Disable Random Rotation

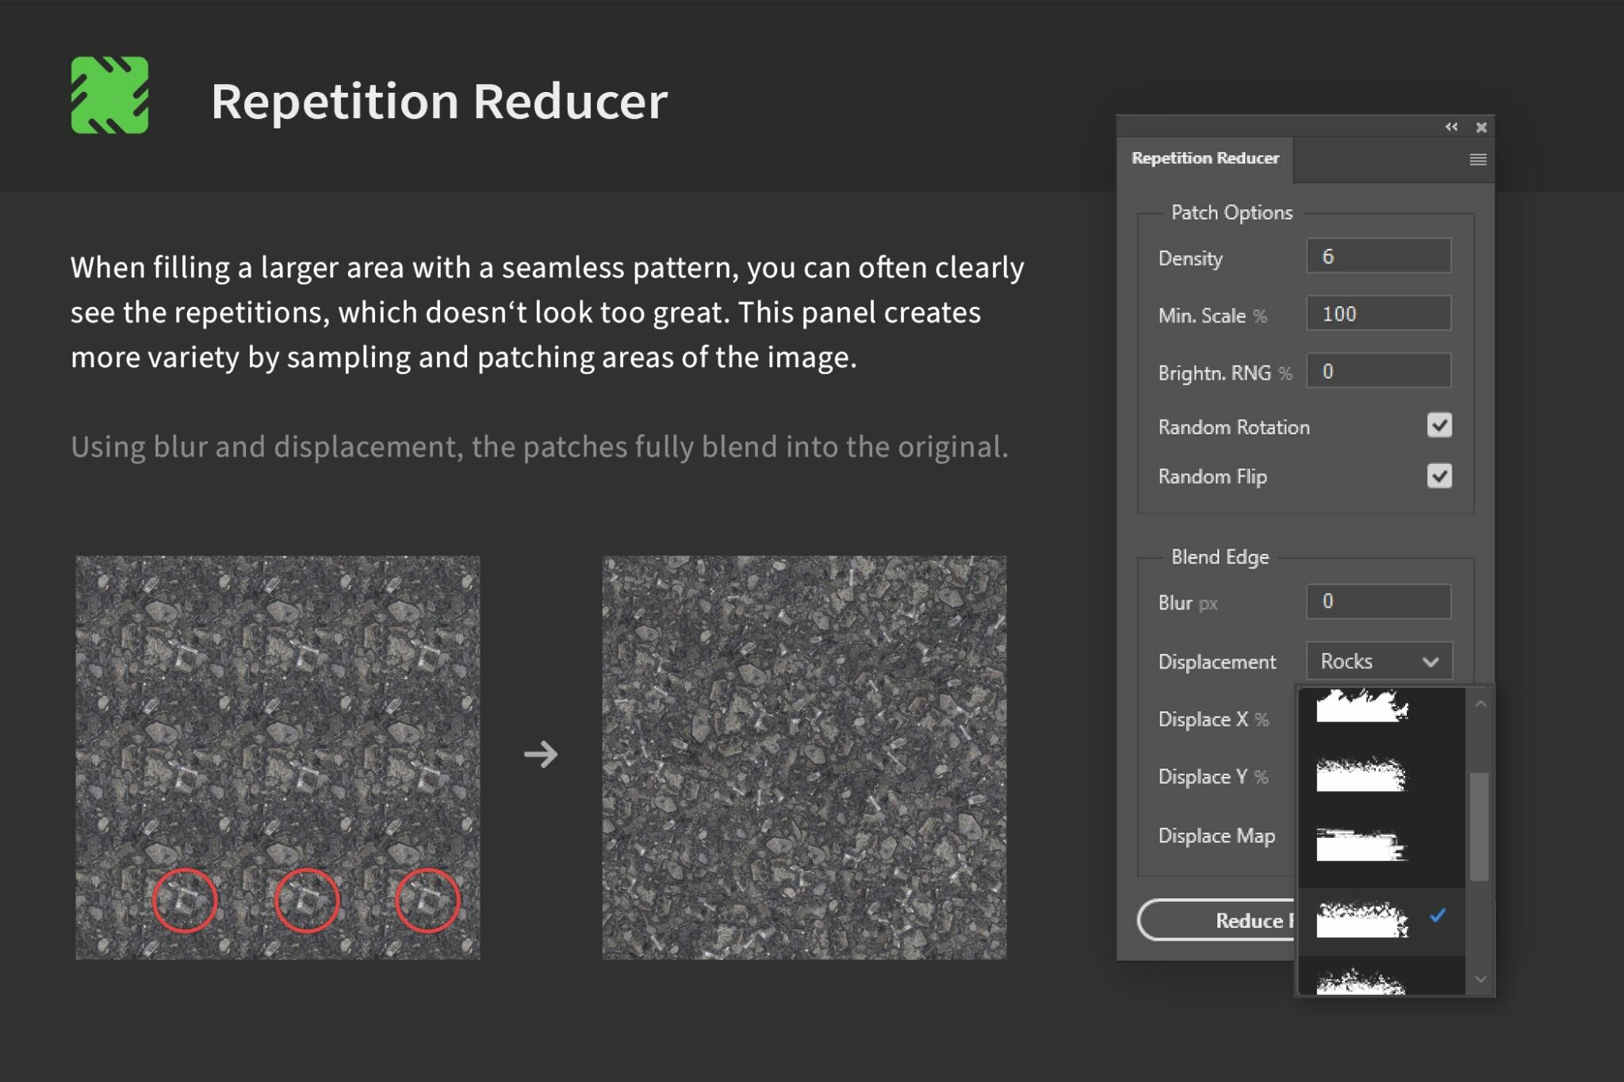pos(1439,426)
